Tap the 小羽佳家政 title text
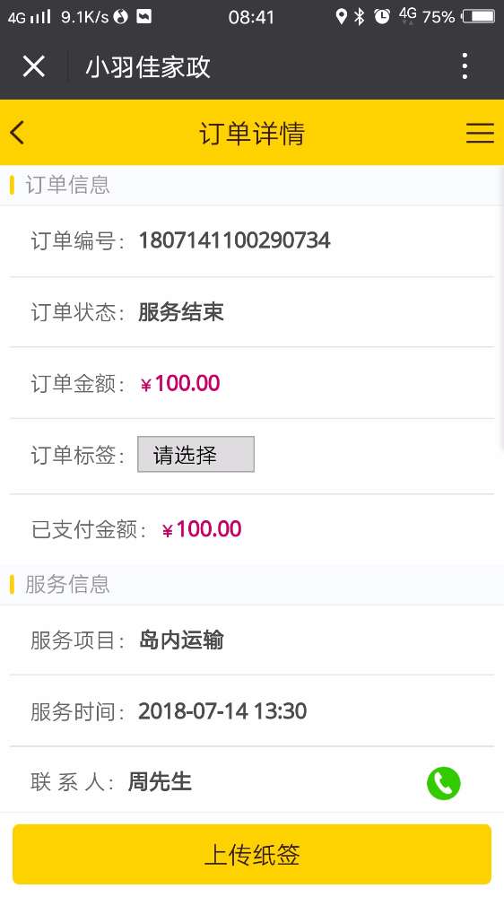504x897 pixels. [x=148, y=67]
